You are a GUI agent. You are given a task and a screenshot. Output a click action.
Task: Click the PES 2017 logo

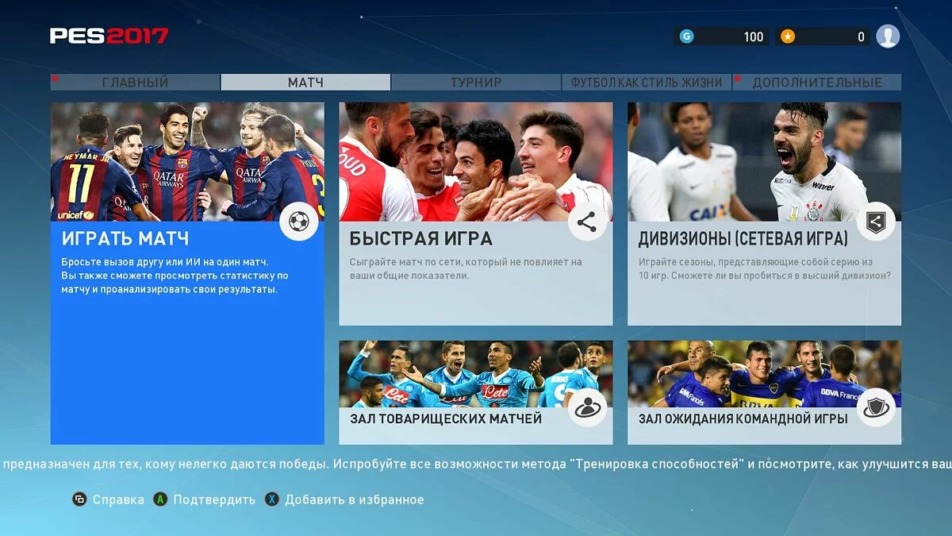coord(109,36)
